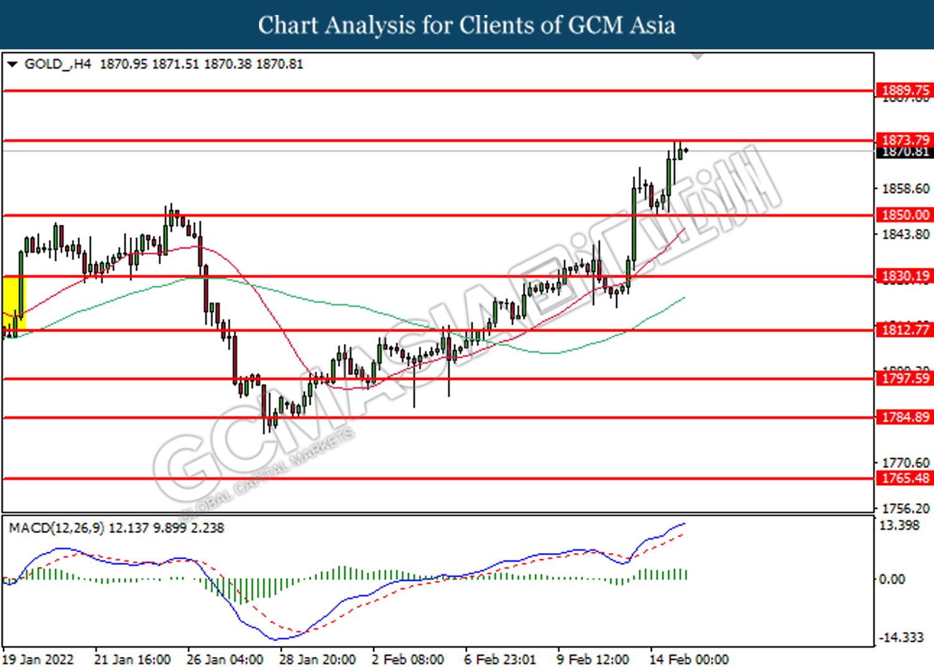Select the yellow highlighted rectangle on chart
This screenshot has height=667, width=934.
pyautogui.click(x=14, y=303)
